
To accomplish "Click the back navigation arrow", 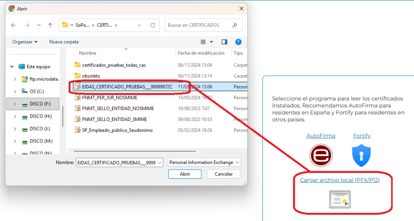I will [x=14, y=25].
